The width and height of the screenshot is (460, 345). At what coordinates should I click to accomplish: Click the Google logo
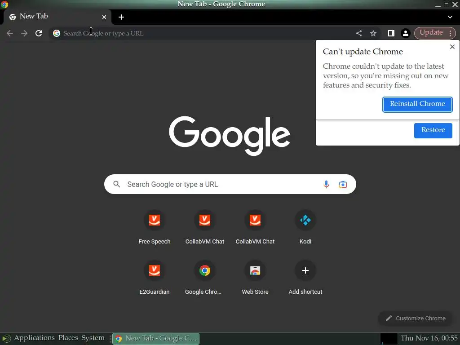(230, 136)
